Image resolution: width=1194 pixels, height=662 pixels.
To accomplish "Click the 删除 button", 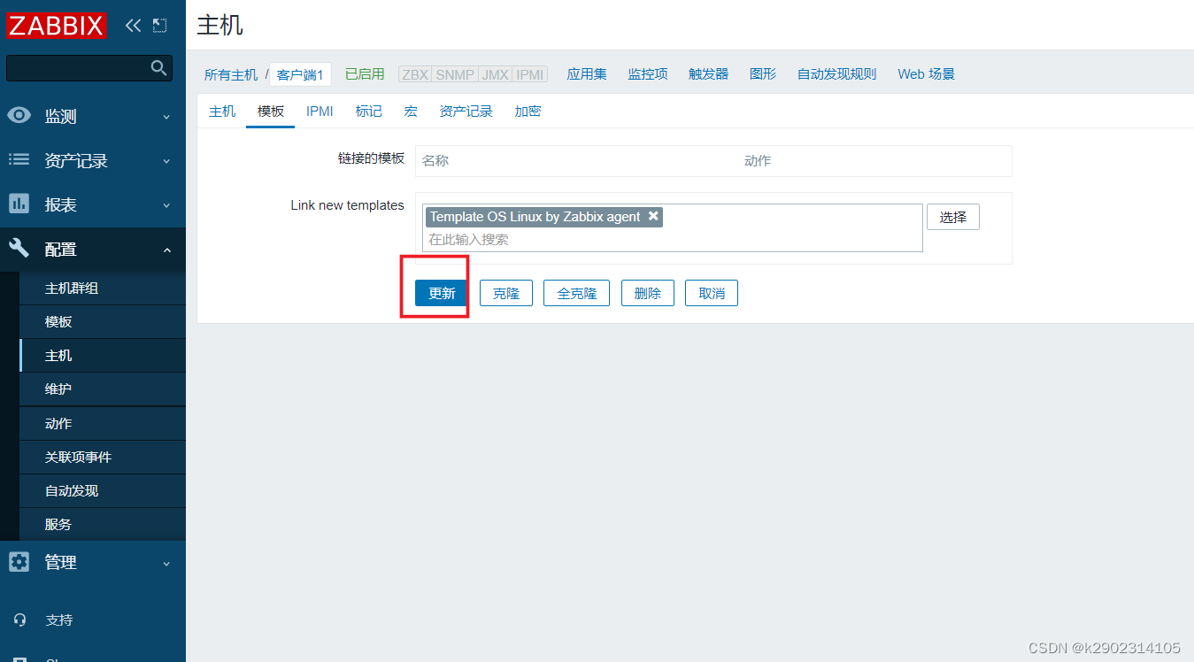I will click(x=648, y=293).
